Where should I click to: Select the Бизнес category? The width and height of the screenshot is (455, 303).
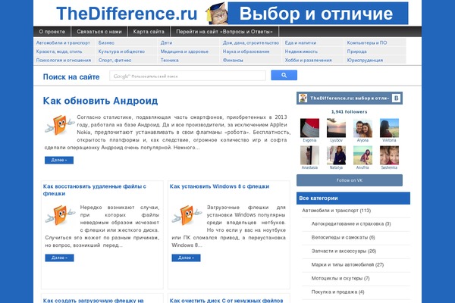[x=106, y=42]
